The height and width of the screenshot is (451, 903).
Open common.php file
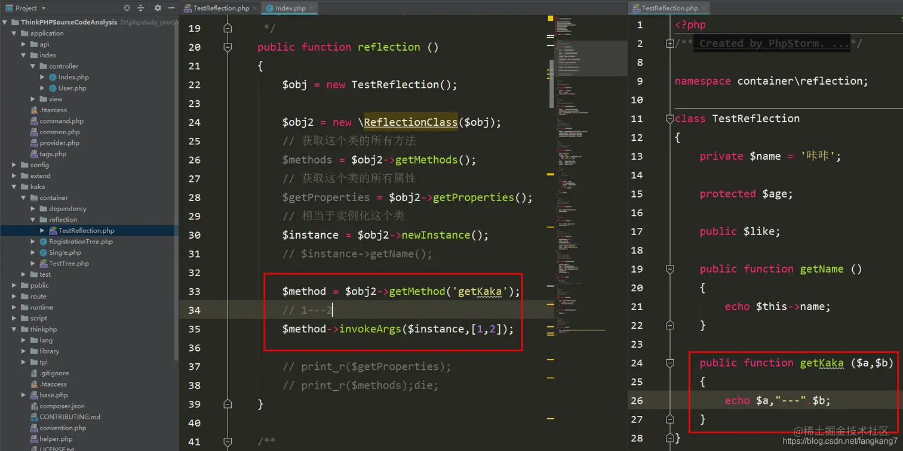pos(59,132)
